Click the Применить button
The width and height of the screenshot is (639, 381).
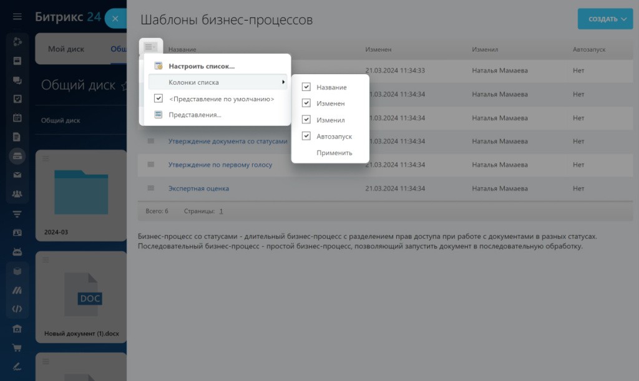click(x=335, y=152)
